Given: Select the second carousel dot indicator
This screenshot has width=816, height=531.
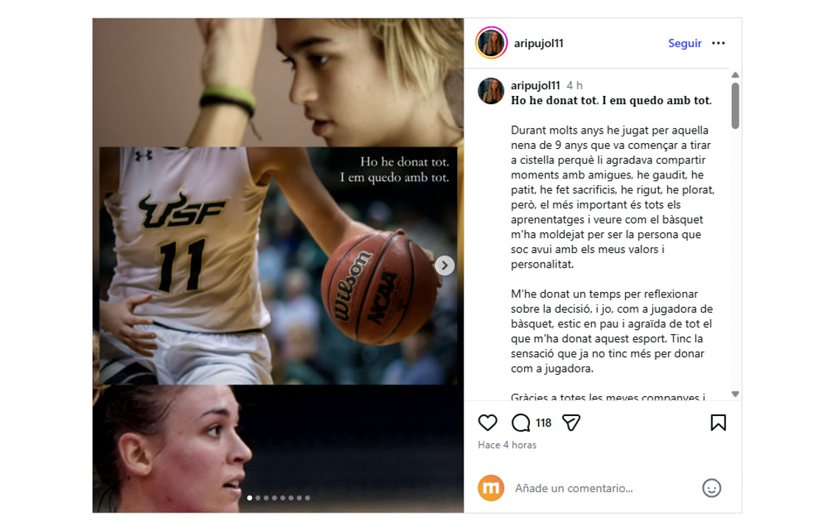Looking at the screenshot, I should 257,499.
